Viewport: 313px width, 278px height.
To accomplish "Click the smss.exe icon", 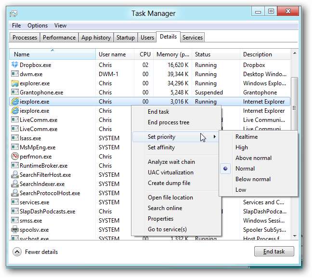I will [15, 220].
